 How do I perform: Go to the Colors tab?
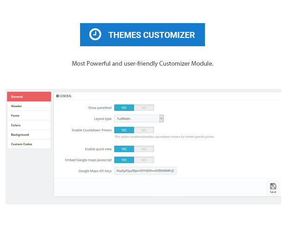[x=29, y=125]
